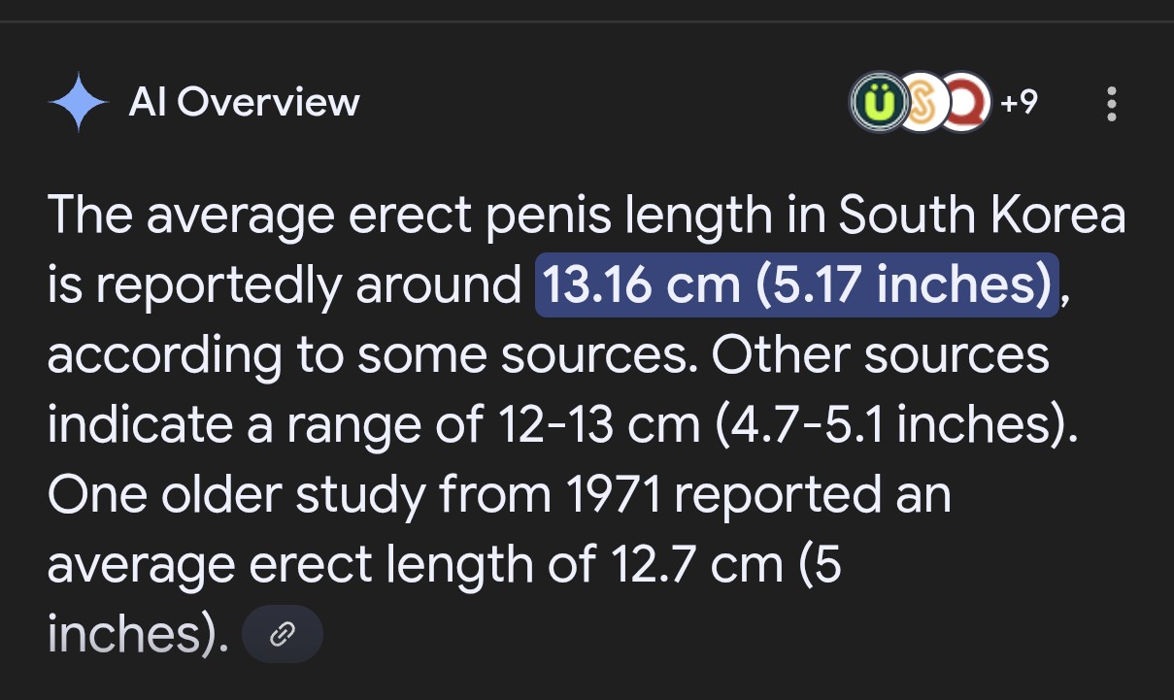Open the green Ü source favicon

878,103
